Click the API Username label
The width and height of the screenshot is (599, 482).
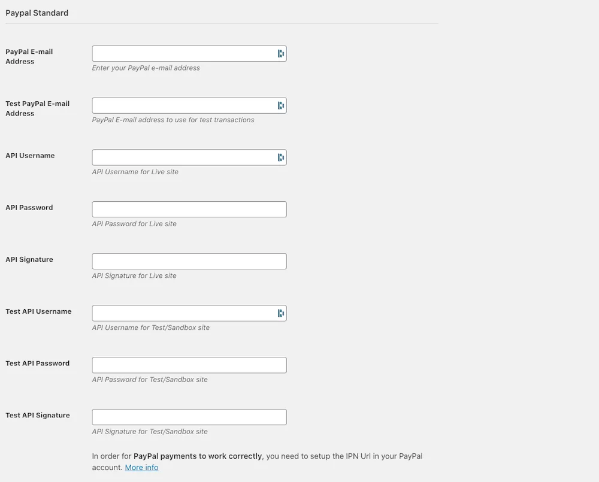(30, 156)
